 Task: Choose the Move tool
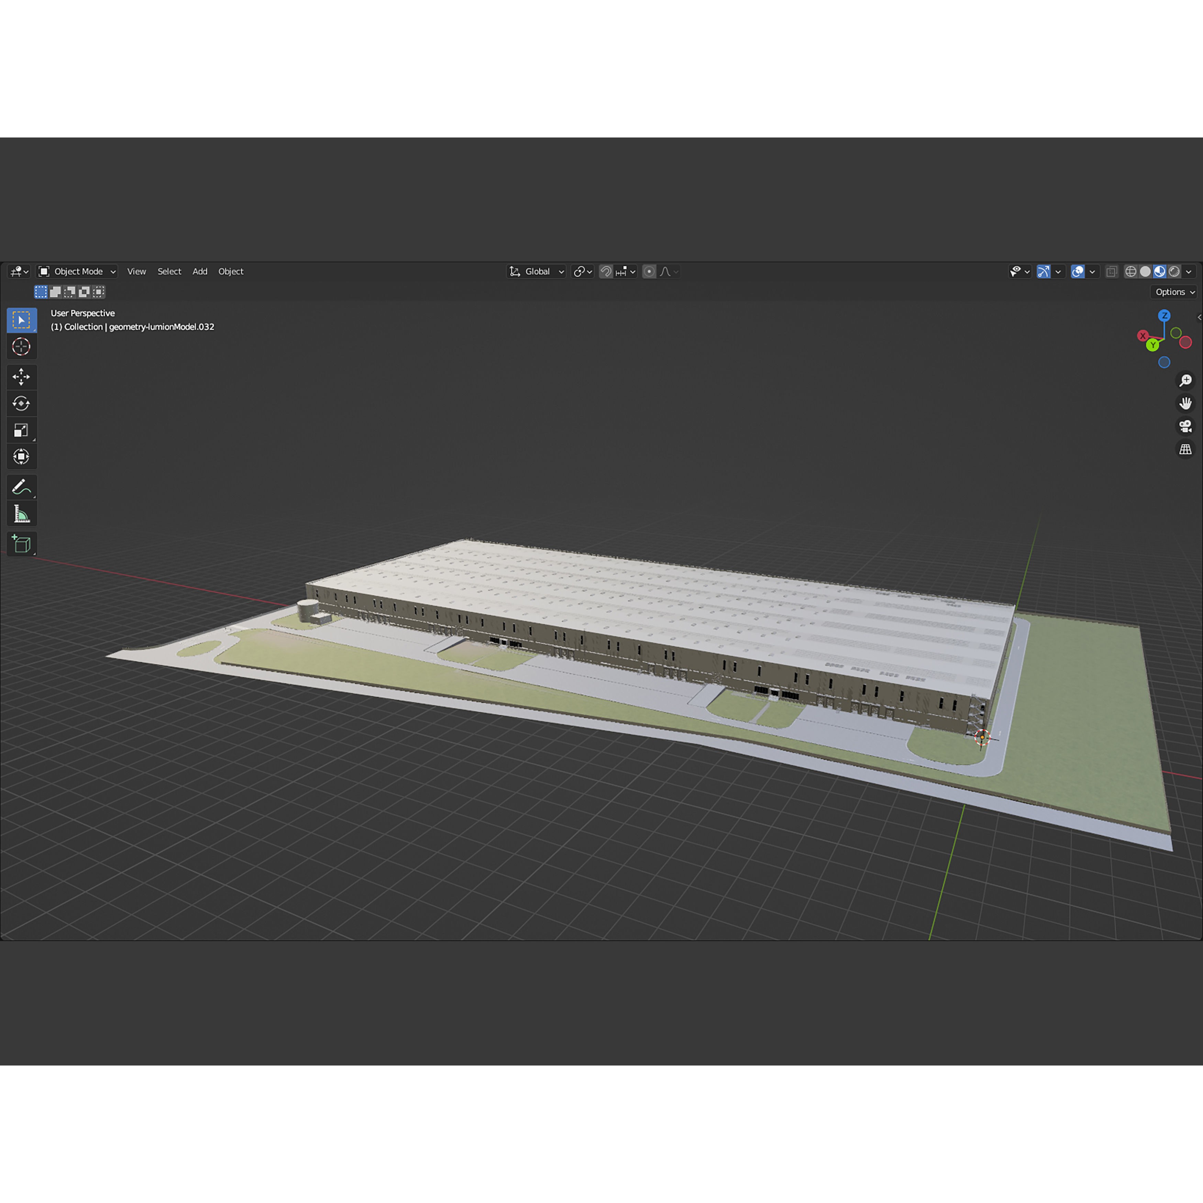click(x=21, y=377)
